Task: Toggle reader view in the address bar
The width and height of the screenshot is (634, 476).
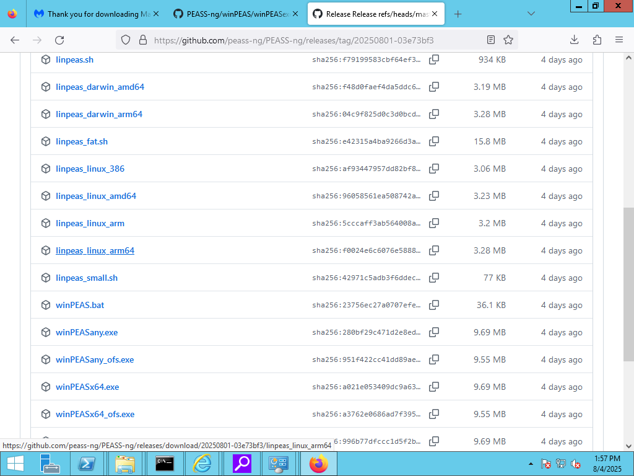Action: (x=491, y=39)
